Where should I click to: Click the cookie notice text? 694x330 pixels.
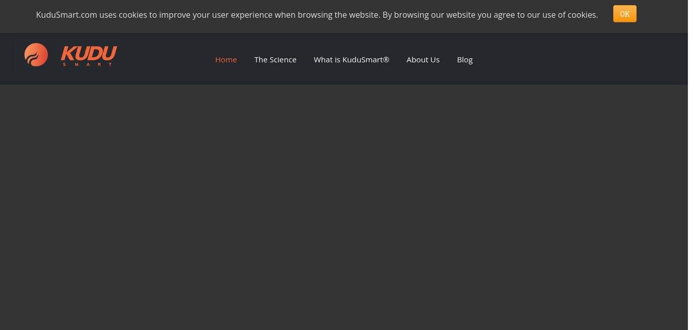[x=317, y=15]
